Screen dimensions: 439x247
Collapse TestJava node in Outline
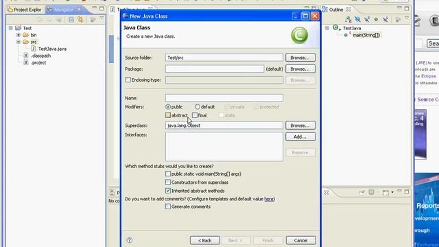point(327,28)
